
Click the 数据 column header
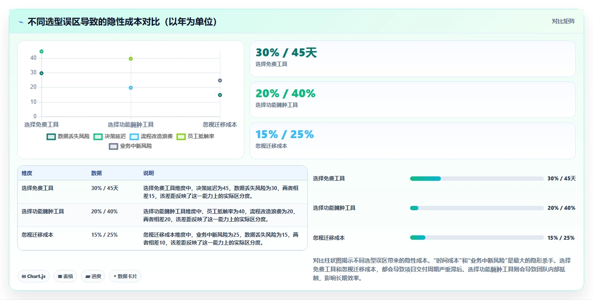point(97,173)
